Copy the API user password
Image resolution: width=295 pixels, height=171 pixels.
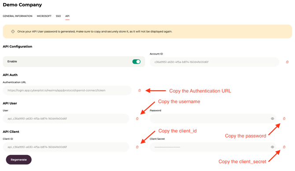pos(284,119)
